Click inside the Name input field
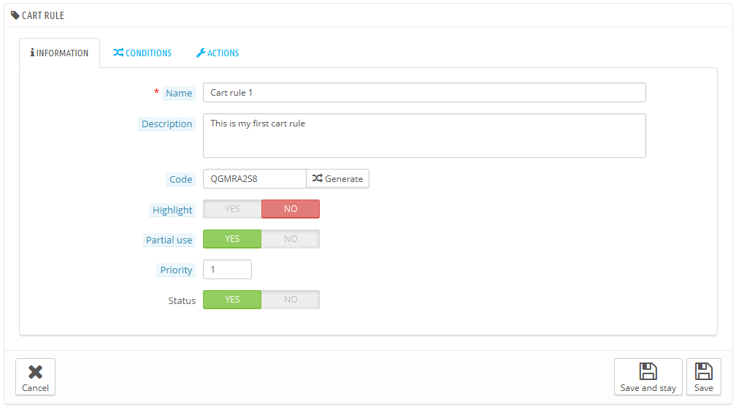The height and width of the screenshot is (410, 736). pos(423,93)
